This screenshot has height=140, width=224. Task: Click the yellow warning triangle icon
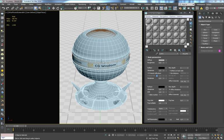coord(201,8)
